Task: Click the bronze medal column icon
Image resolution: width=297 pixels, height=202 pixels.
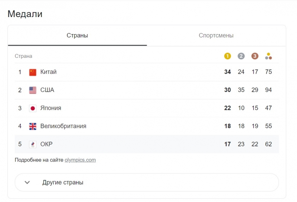Action: point(255,56)
